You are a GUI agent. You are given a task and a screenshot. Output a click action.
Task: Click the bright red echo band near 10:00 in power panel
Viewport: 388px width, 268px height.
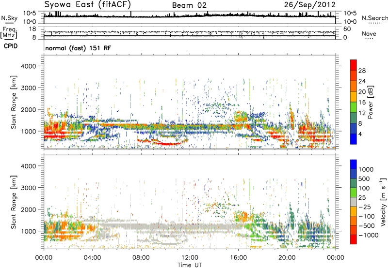169,143
